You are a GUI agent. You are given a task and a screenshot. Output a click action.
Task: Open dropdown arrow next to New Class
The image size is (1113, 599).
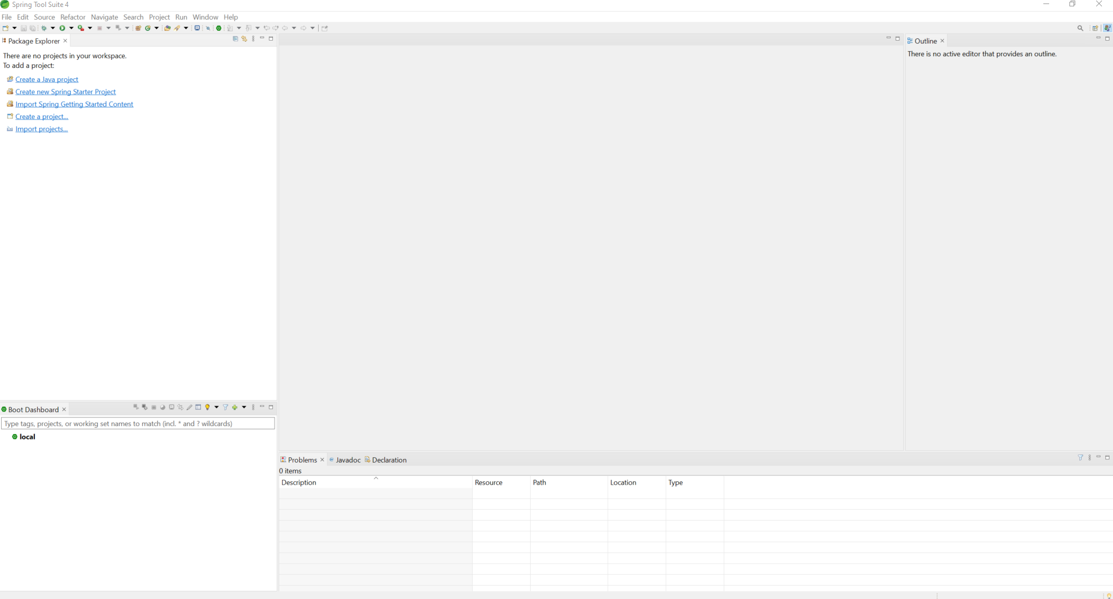(x=157, y=28)
